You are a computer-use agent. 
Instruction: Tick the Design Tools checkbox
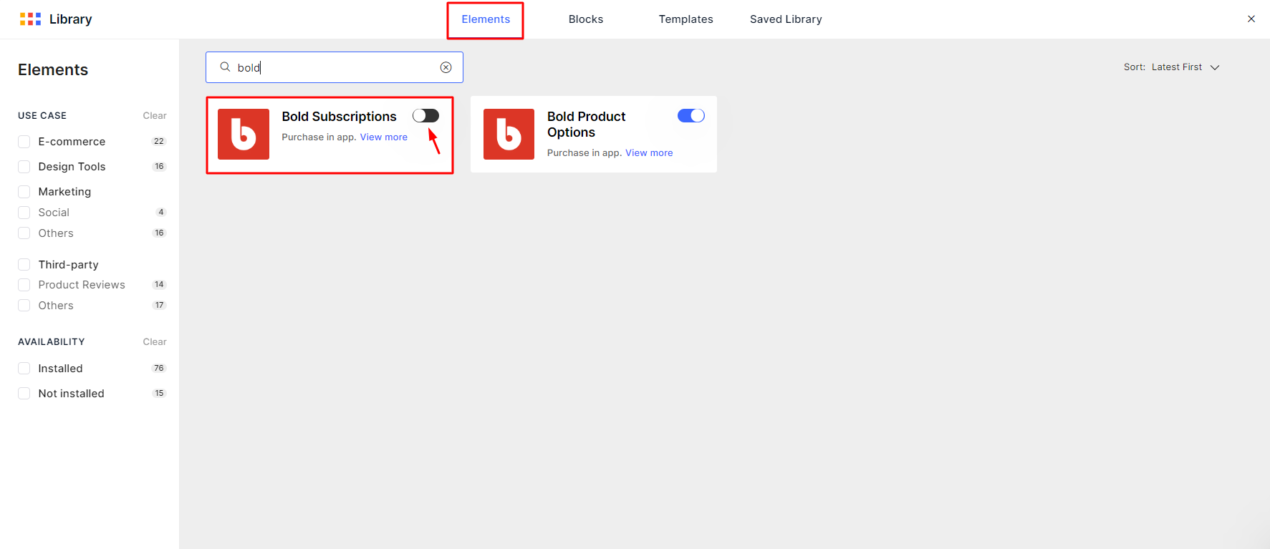pyautogui.click(x=24, y=167)
